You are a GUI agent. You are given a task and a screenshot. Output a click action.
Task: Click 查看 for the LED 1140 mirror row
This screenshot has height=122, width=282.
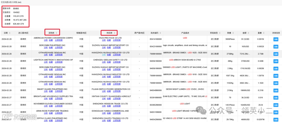276,83
